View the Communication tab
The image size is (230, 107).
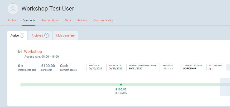coord(104,20)
